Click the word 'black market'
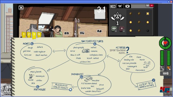Viewport: 173px width, 97px height. [41, 55]
